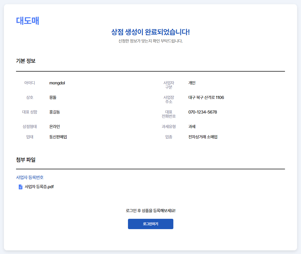Image resolution: width=301 pixels, height=254 pixels.
Task: Click the 통신판매업 business type value
Action: 58,137
